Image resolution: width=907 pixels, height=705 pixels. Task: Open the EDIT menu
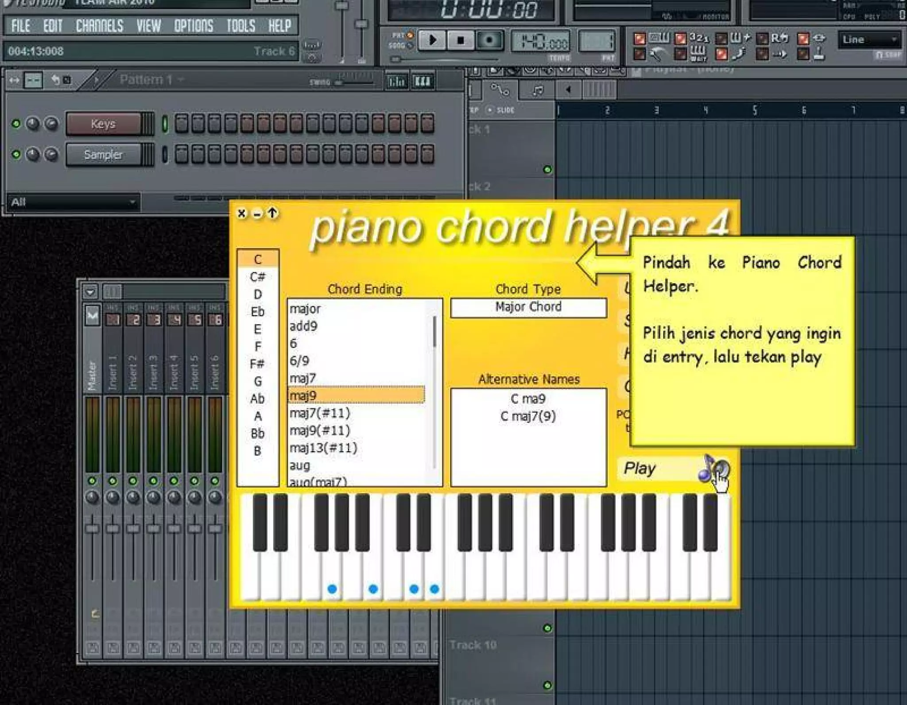(x=53, y=26)
